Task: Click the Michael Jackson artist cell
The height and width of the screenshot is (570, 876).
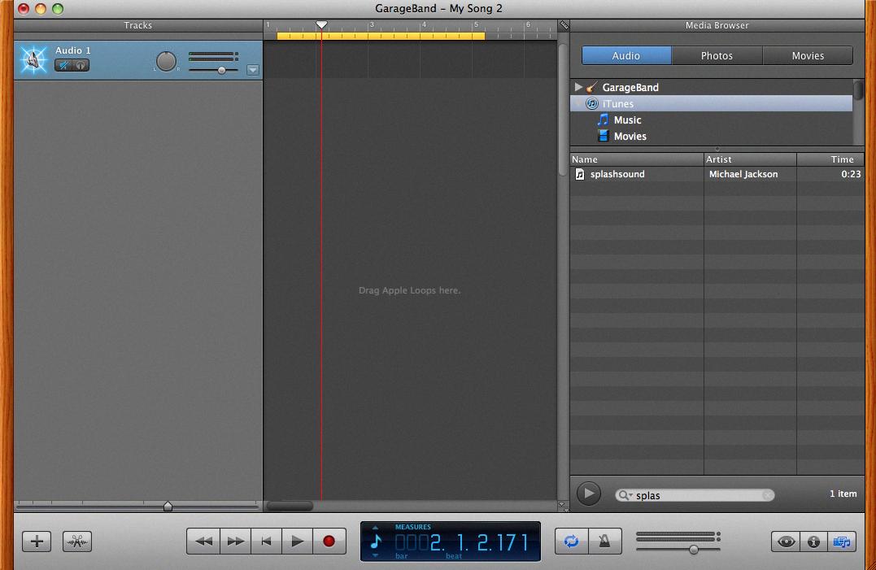Action: pos(743,174)
